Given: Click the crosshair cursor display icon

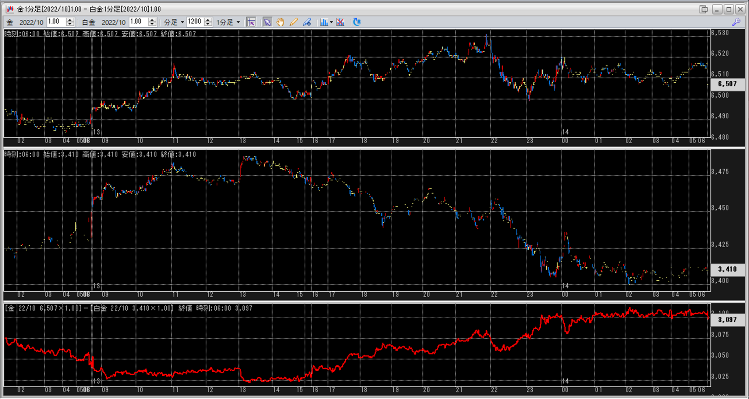Looking at the screenshot, I should point(251,22).
